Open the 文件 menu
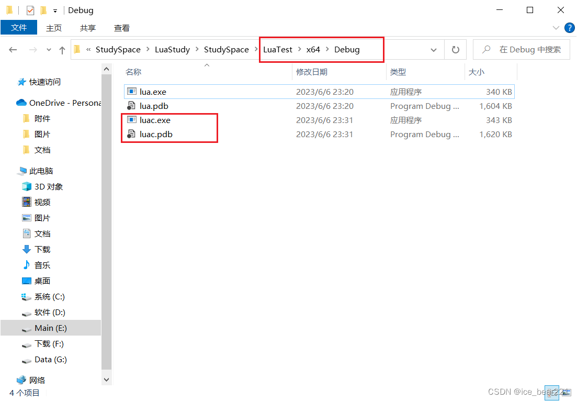 point(19,28)
